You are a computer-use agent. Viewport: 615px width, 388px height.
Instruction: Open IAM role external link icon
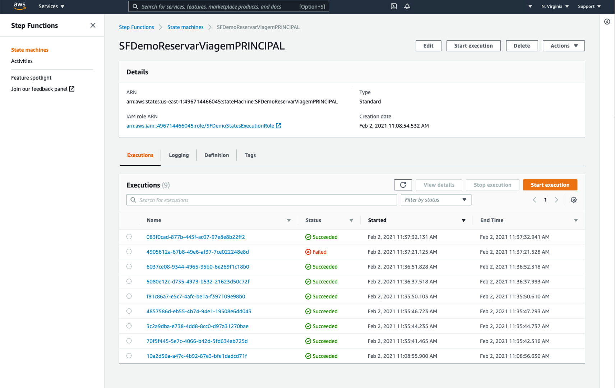point(278,126)
